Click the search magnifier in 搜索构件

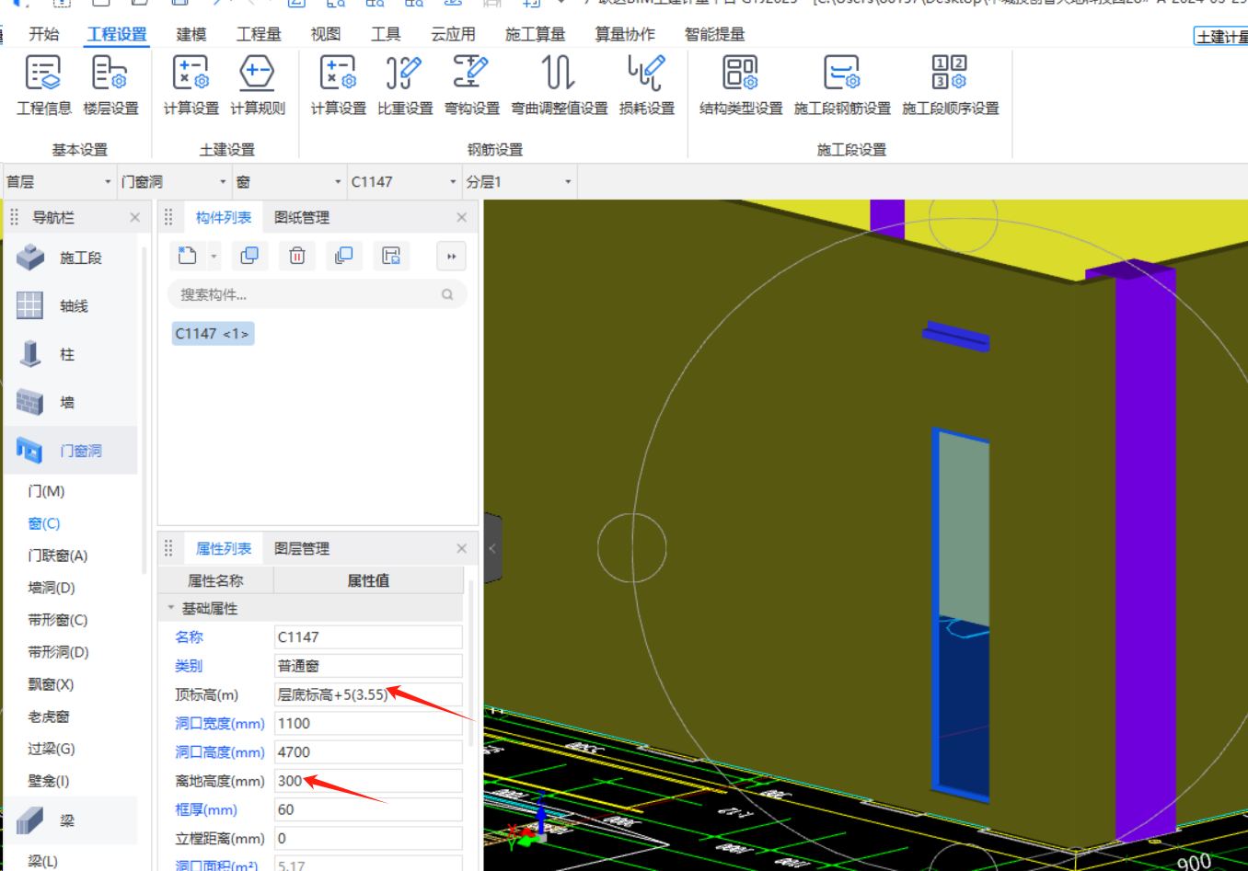click(447, 294)
